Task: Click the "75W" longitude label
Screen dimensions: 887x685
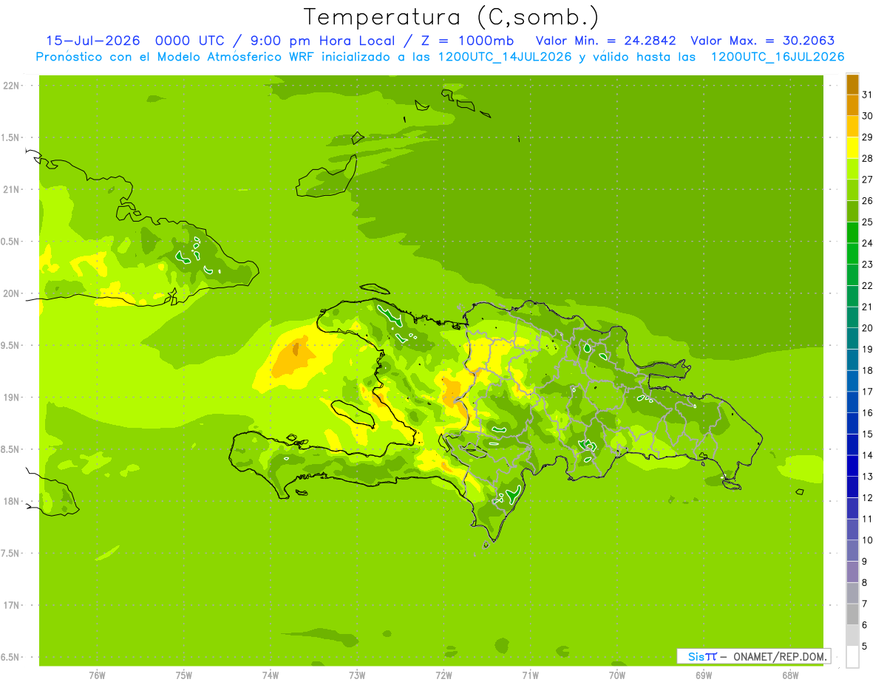Action: click(183, 675)
